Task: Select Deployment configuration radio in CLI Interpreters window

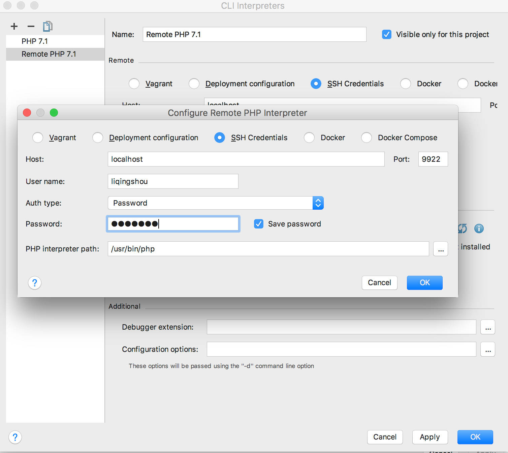Action: pos(194,84)
